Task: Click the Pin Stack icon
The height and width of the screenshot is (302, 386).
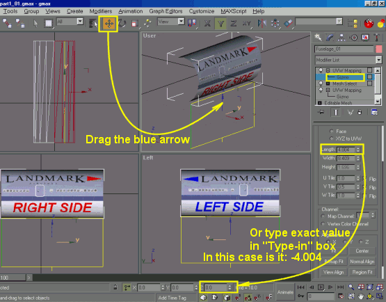Action: [x=321, y=112]
